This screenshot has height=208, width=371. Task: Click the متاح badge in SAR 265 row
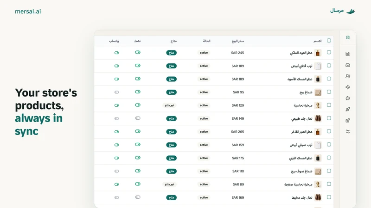[171, 132]
